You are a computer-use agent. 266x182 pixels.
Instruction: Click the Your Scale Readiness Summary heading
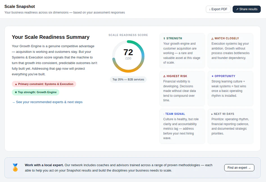pos(51,37)
